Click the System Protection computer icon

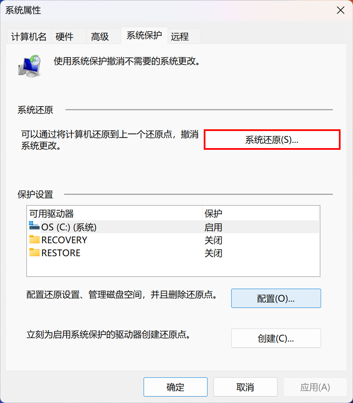(30, 66)
